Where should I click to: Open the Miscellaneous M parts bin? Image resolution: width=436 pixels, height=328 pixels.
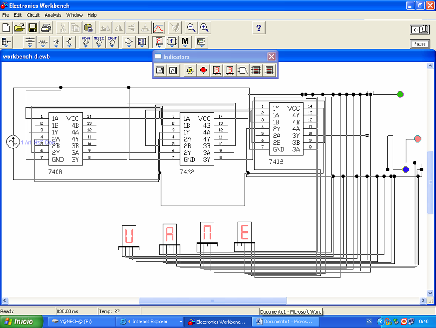point(185,42)
